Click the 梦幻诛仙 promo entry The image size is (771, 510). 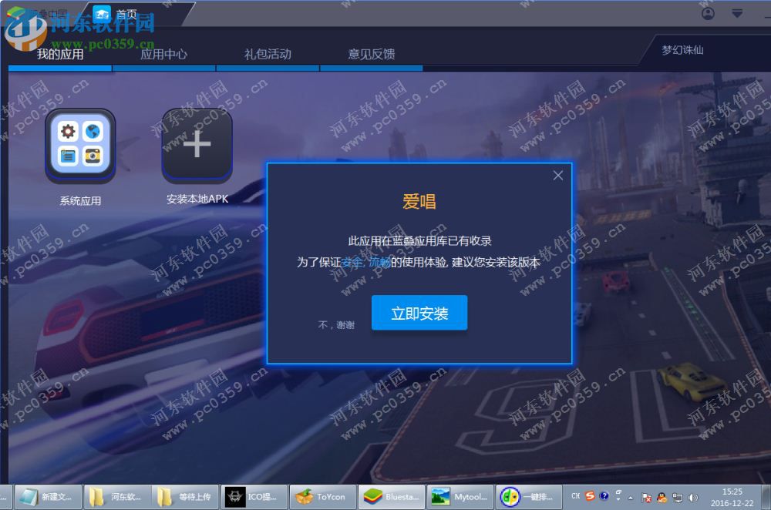click(682, 50)
